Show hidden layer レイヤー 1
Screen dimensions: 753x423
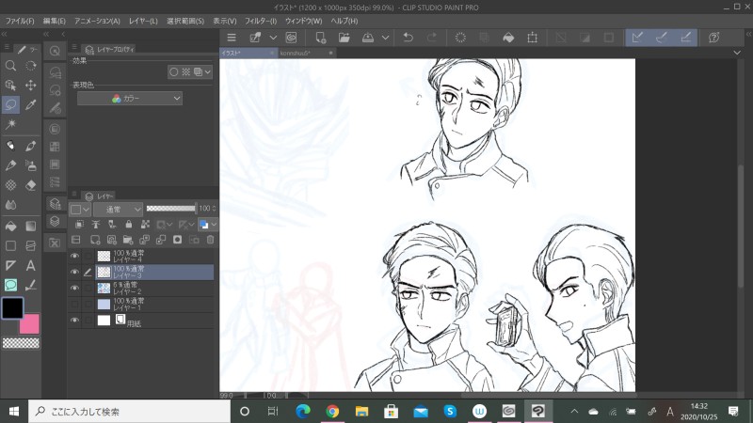75,304
